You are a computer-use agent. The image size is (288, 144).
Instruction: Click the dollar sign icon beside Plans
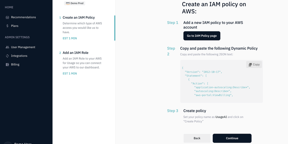(7, 26)
